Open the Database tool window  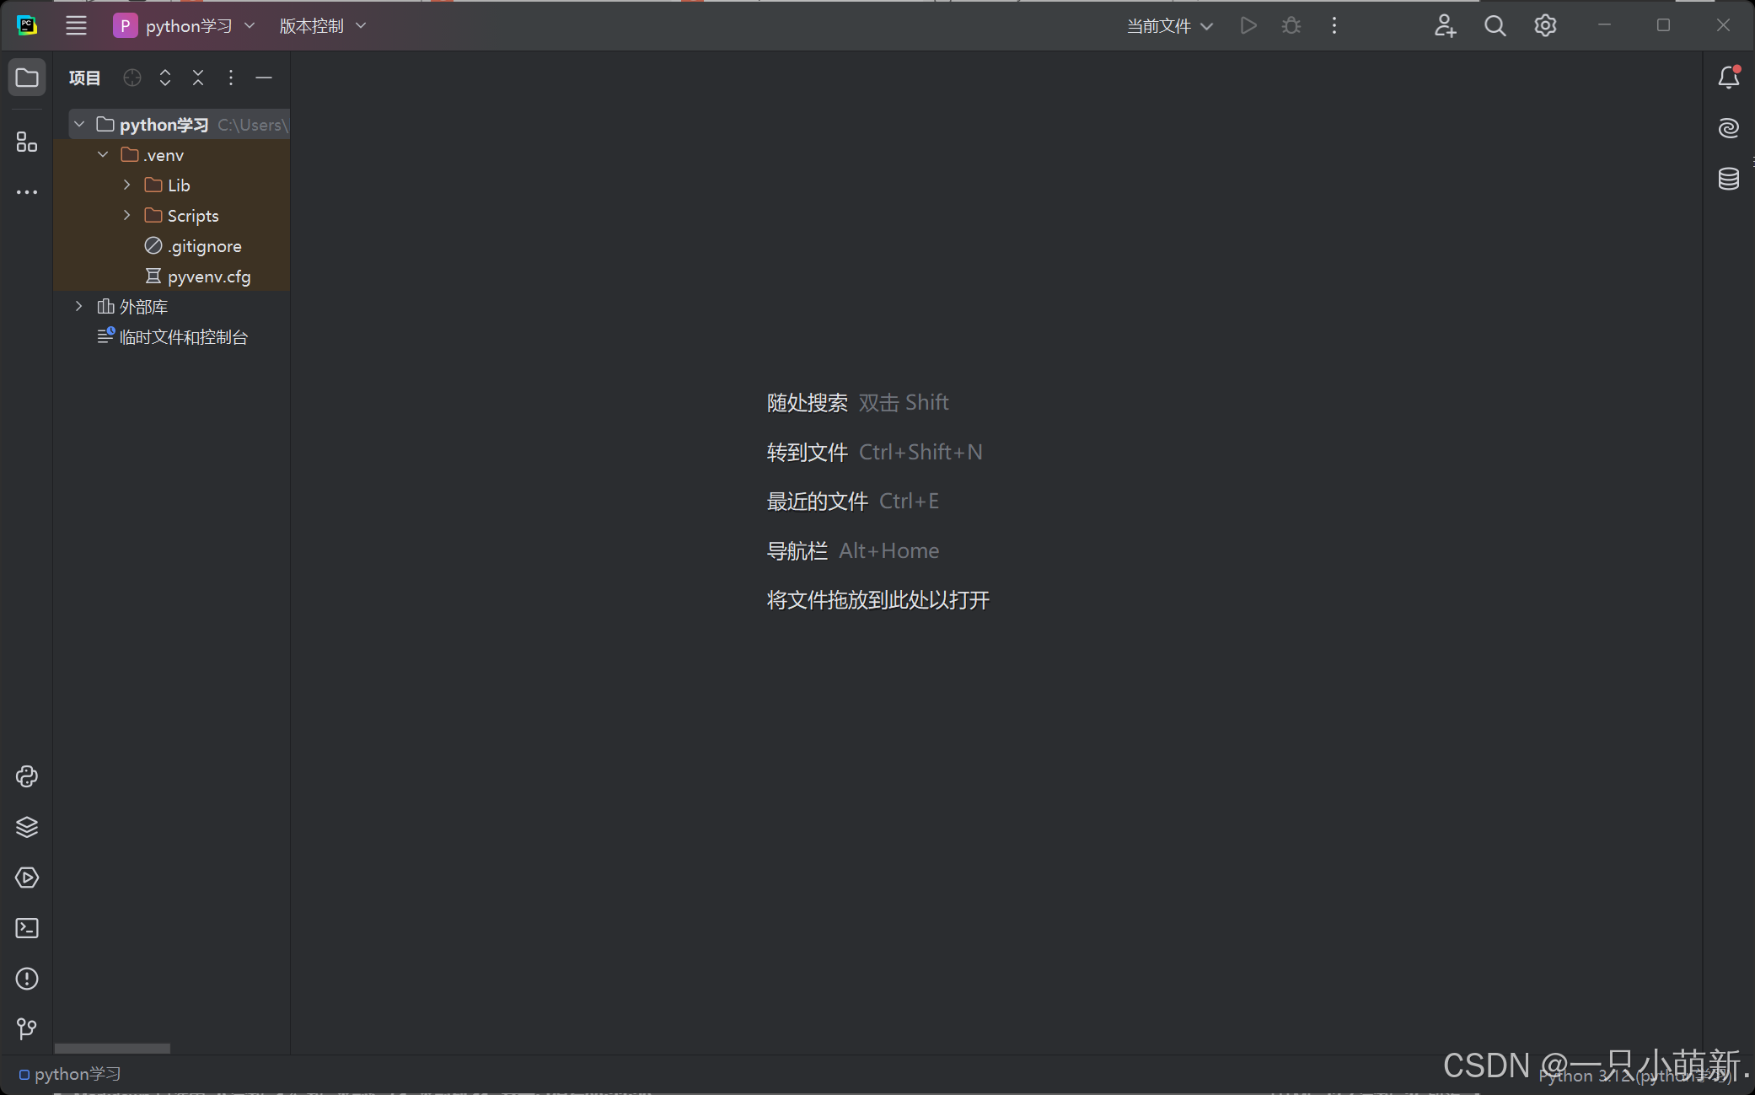point(1728,179)
